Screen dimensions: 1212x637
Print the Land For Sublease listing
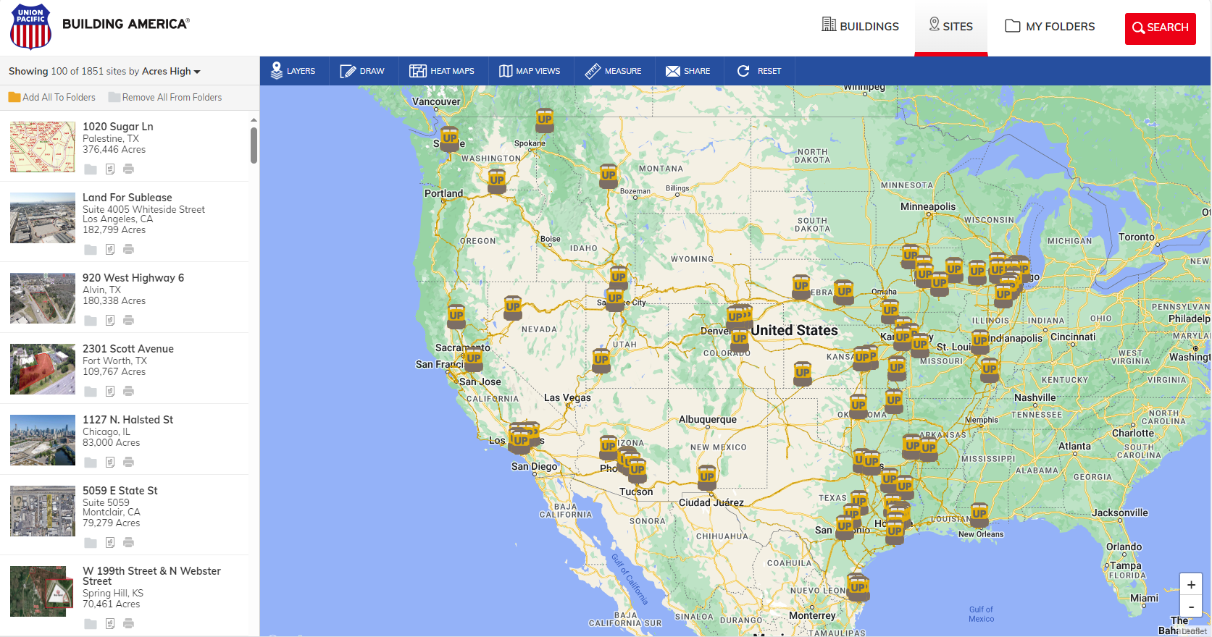(128, 250)
